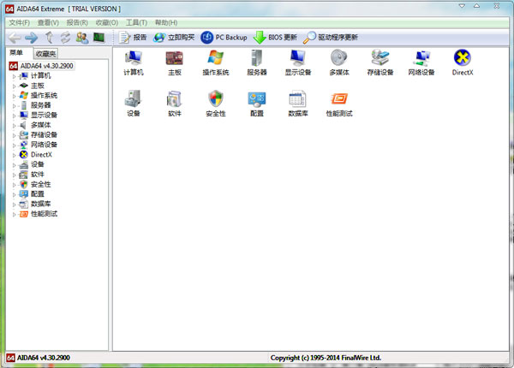Open the 网络设备 network icon in main pane
Viewport: 514px width, 368px height.
click(x=421, y=62)
